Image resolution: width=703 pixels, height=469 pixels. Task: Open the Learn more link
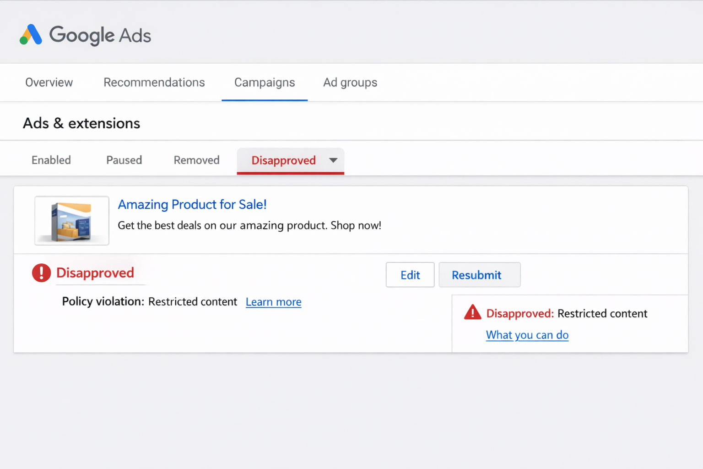273,302
